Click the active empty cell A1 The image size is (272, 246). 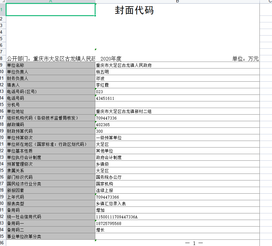50,10
